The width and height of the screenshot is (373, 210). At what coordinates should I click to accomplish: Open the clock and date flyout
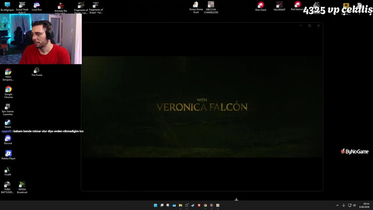tap(364, 205)
